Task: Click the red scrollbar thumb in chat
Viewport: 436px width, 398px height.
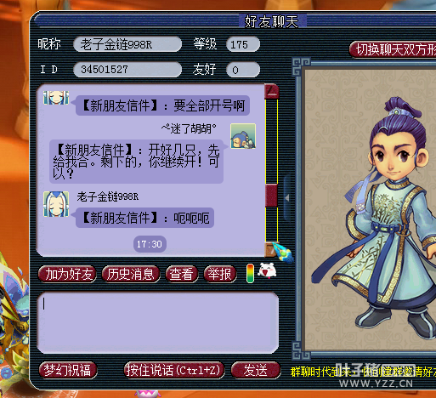Action: 271,195
